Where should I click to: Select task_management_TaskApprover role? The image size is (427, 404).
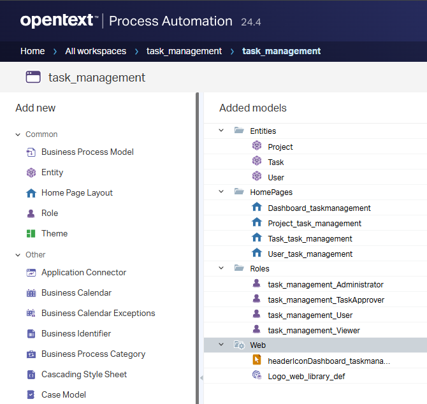[326, 299]
